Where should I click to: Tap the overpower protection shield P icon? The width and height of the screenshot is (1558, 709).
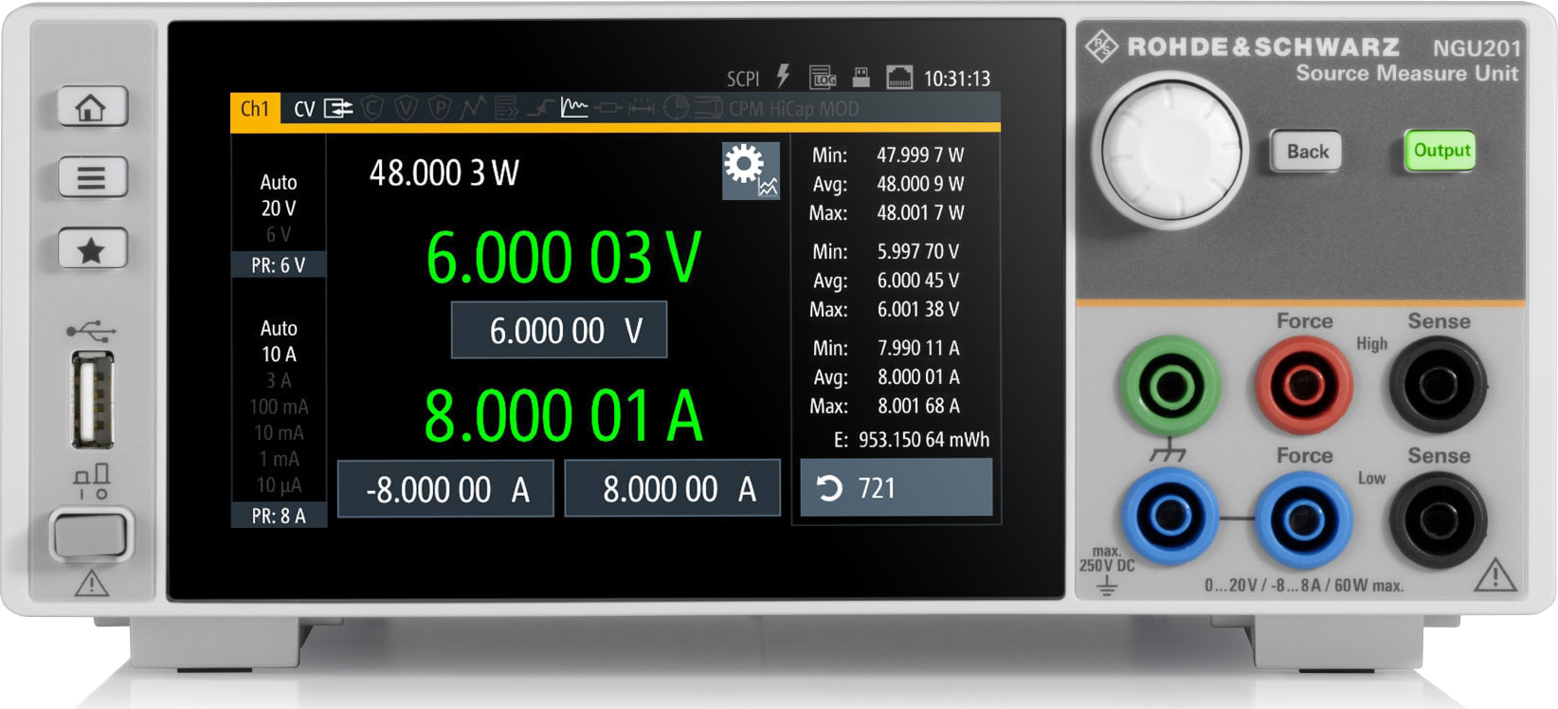click(439, 109)
